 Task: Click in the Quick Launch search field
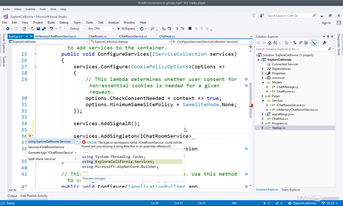click(289, 15)
